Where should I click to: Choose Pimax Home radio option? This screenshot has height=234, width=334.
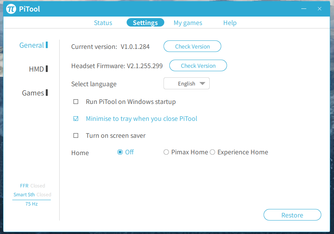(166, 152)
